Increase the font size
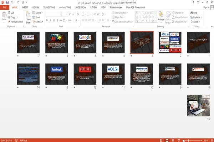This screenshot has height=142, width=214. coord(70,14)
